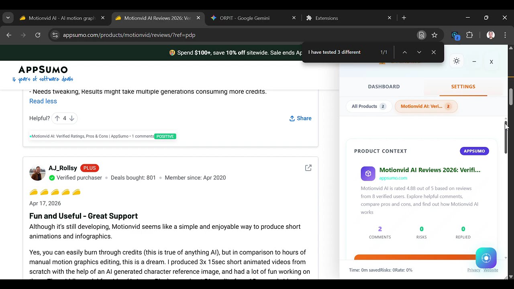Click the floating target icon button
Viewport: 514px width, 289px height.
[x=486, y=258]
